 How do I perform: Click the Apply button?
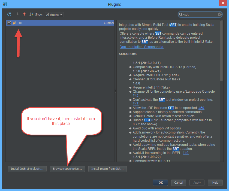(197, 183)
